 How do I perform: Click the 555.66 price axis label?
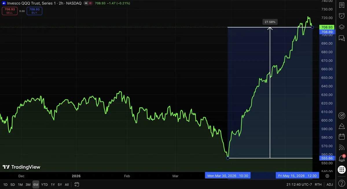click(x=327, y=158)
